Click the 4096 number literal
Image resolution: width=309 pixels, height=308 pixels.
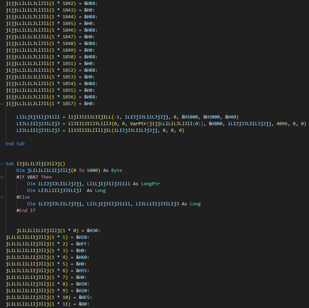(x=282, y=124)
